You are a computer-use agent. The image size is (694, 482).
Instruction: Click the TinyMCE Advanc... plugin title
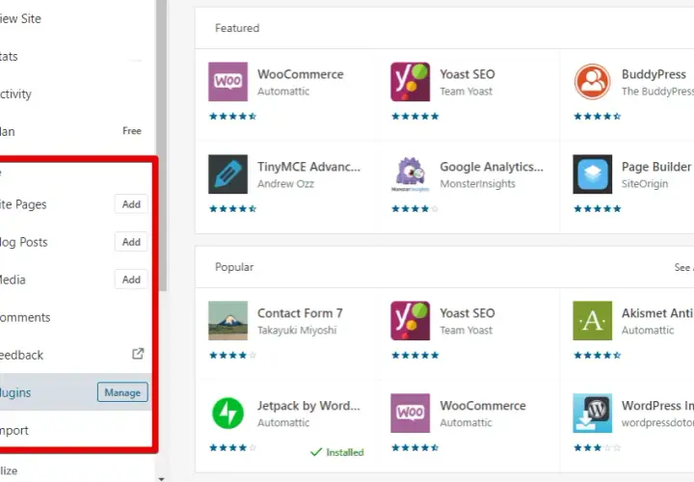click(x=309, y=167)
